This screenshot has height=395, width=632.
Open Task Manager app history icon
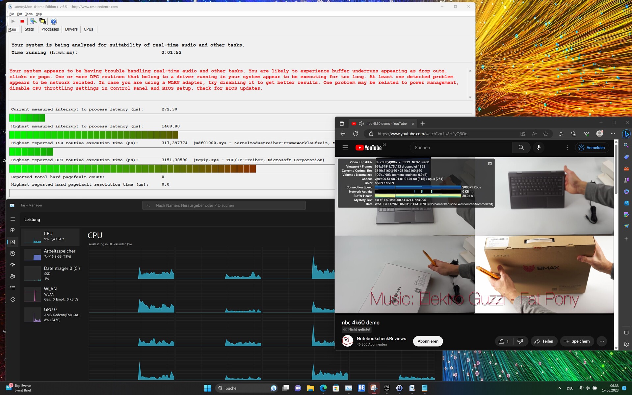pyautogui.click(x=13, y=253)
